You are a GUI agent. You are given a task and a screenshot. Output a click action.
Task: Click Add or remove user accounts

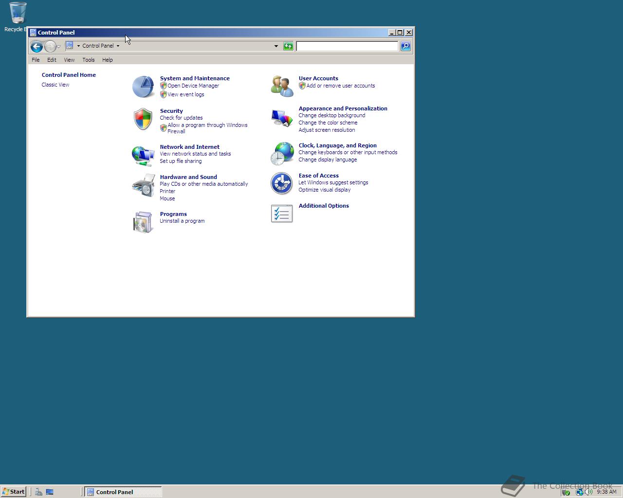point(341,86)
